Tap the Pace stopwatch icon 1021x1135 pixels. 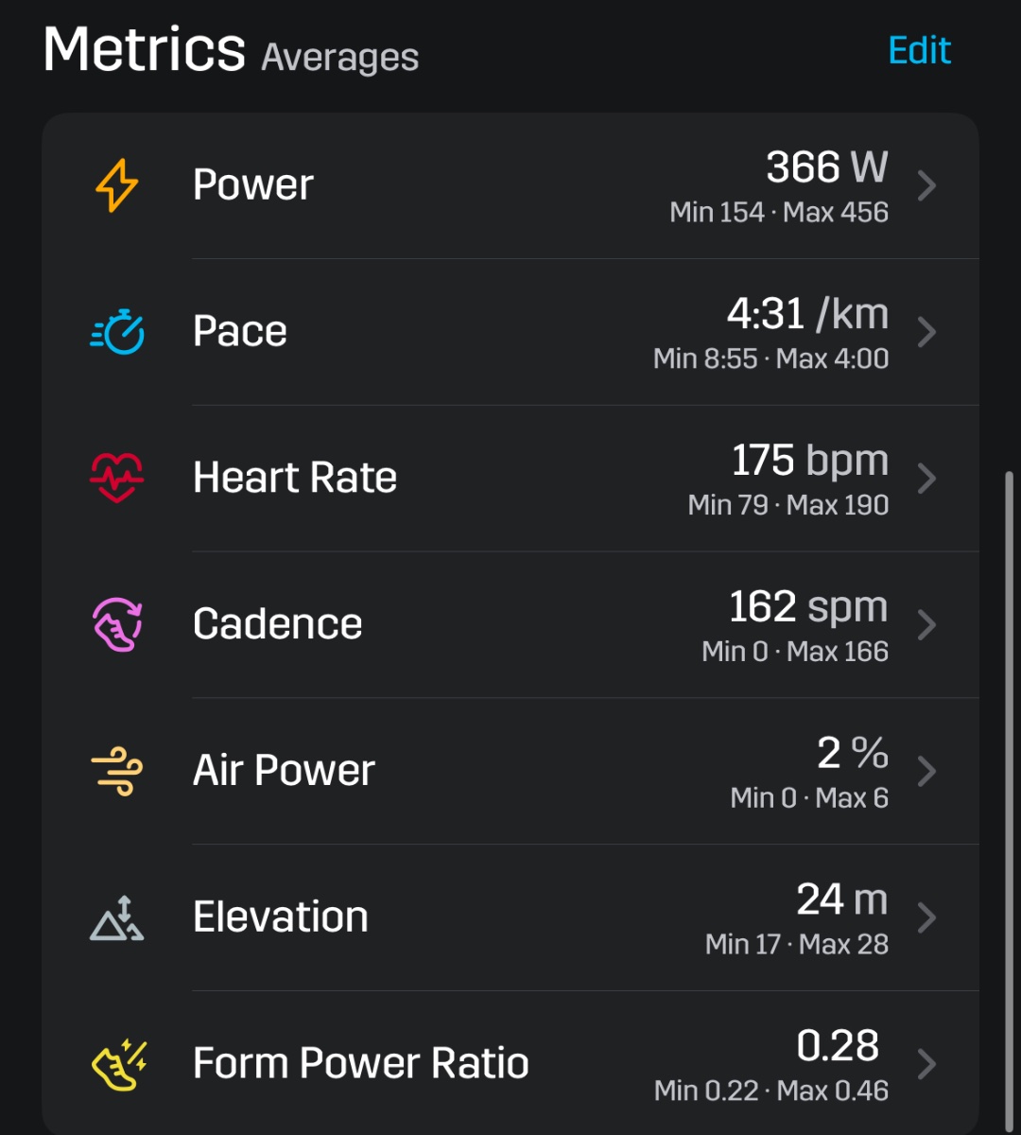[x=117, y=332]
